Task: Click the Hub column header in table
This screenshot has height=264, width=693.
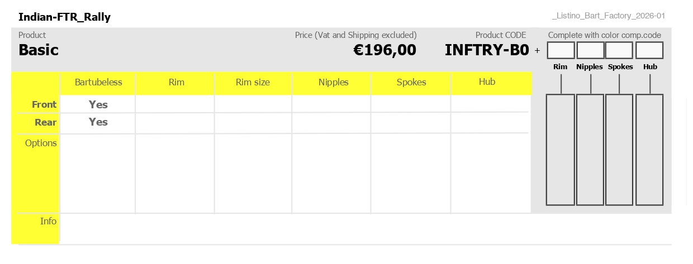Action: coord(487,82)
